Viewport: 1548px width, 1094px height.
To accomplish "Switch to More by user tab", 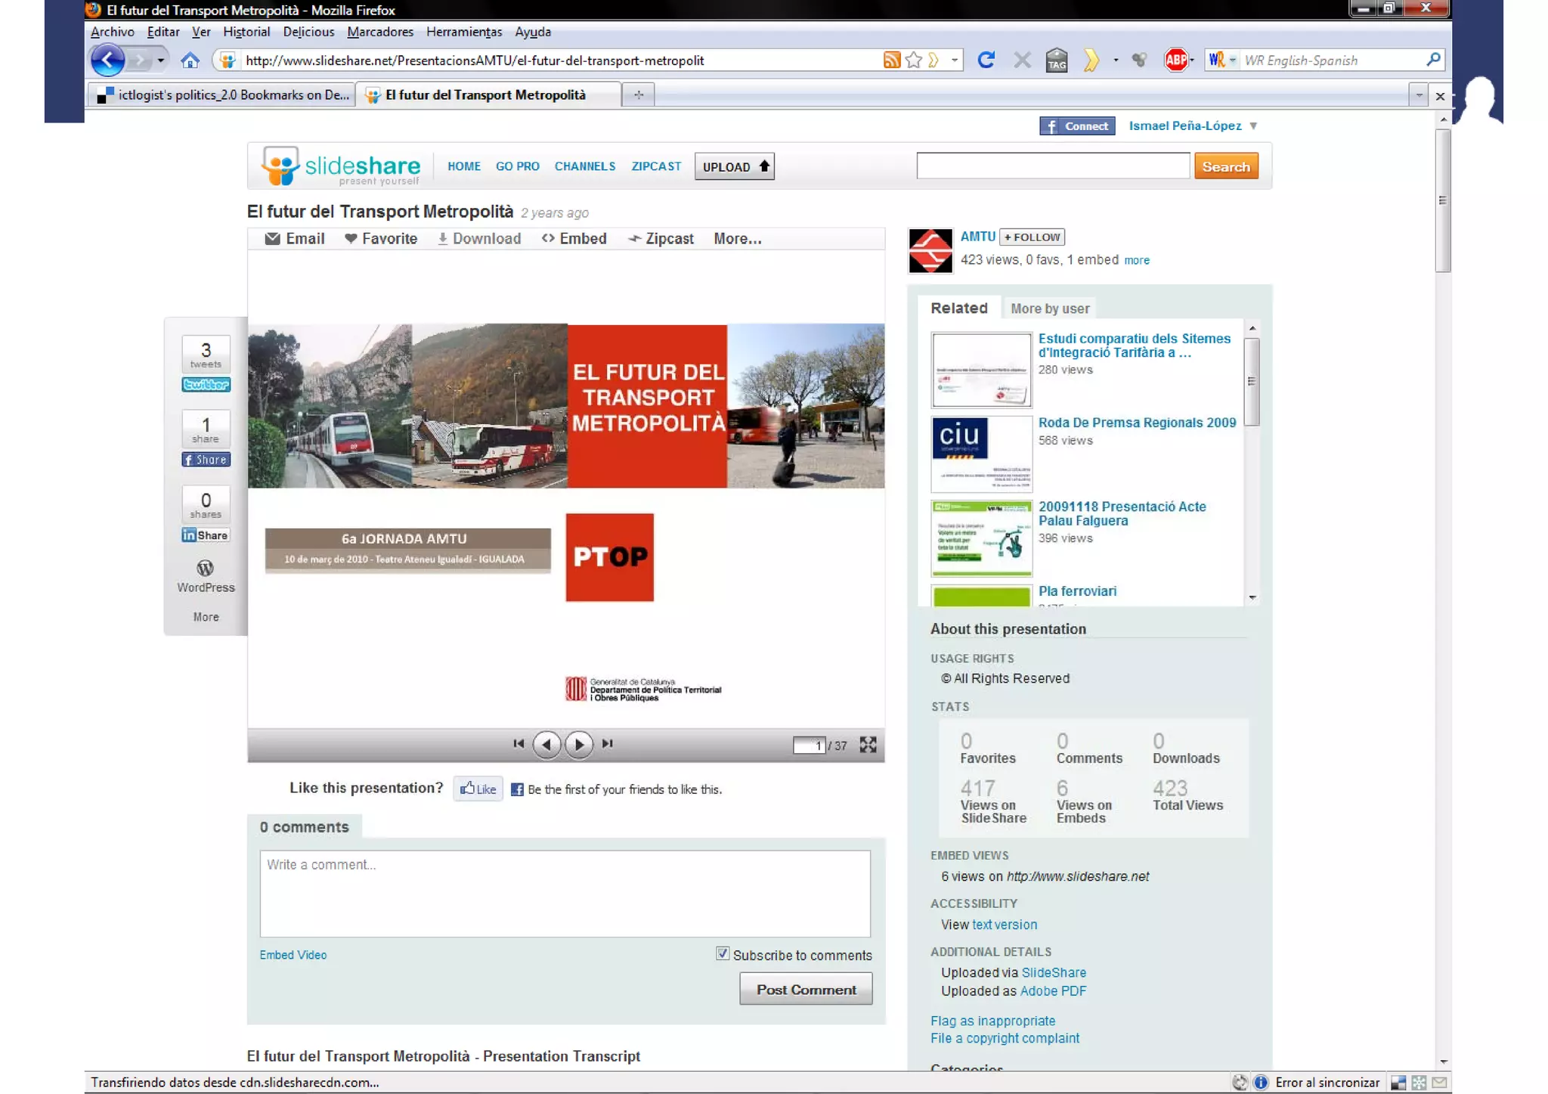I will pos(1050,308).
